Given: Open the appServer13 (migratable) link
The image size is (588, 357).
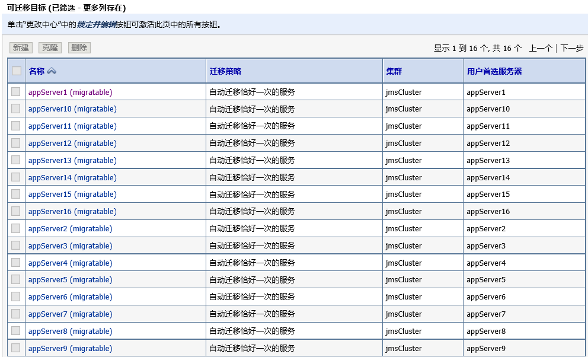Looking at the screenshot, I should (x=72, y=161).
